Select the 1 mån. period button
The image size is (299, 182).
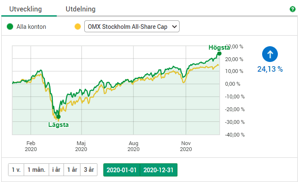click(x=36, y=170)
